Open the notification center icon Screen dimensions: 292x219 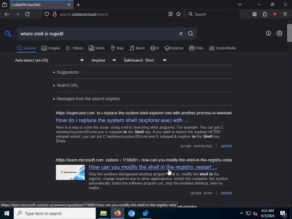click(283, 214)
